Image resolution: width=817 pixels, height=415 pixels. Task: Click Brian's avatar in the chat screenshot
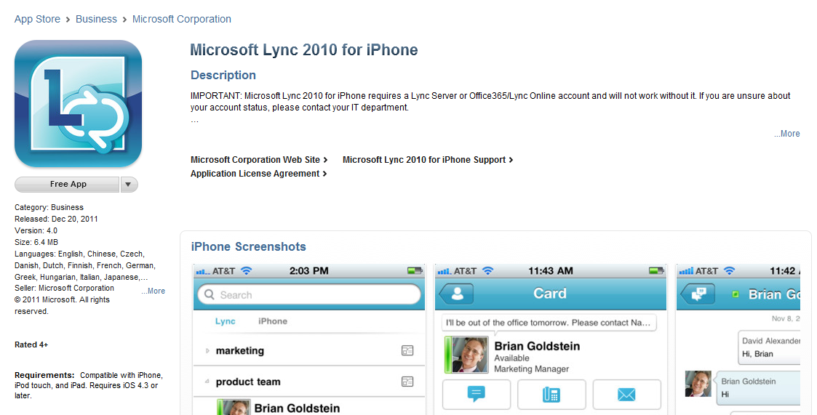(x=698, y=384)
